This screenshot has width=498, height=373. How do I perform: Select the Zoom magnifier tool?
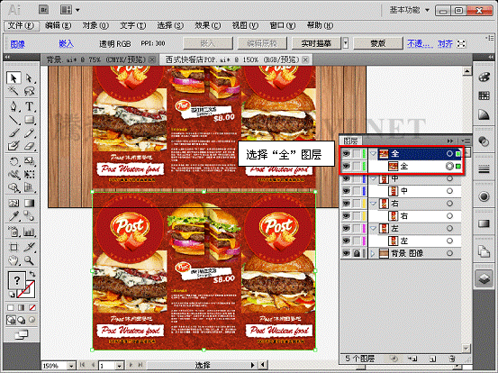[x=29, y=260]
